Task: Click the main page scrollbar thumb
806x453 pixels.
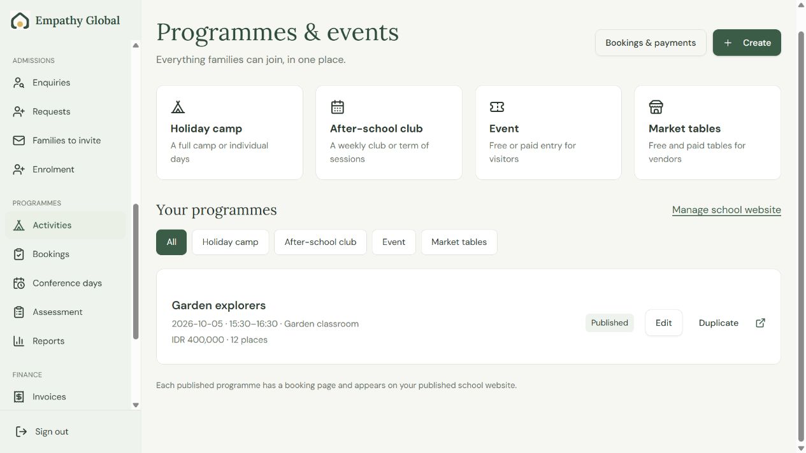Action: [801, 235]
